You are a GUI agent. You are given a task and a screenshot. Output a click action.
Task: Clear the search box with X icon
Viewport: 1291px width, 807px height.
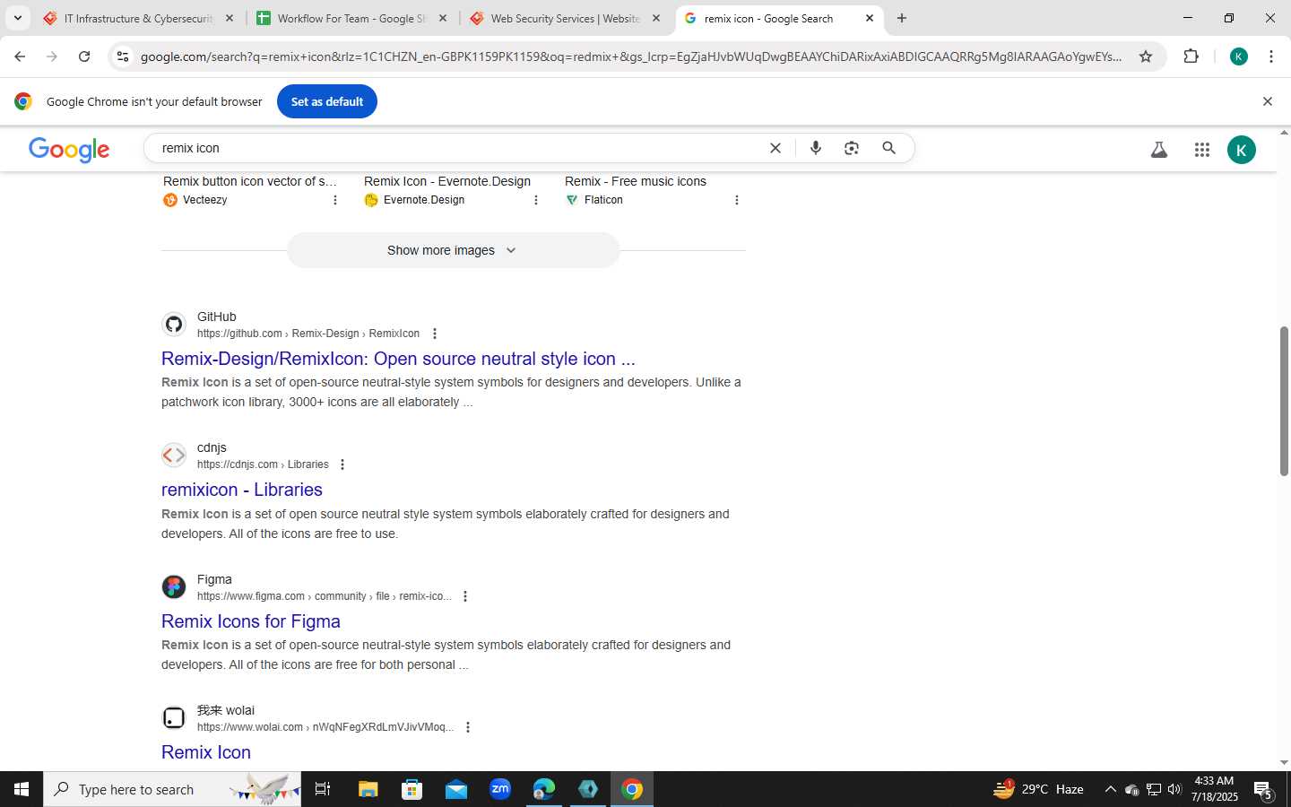[x=775, y=148]
